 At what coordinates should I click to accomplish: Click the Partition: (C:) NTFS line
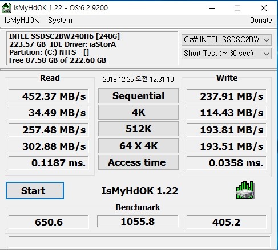[x=49, y=52]
